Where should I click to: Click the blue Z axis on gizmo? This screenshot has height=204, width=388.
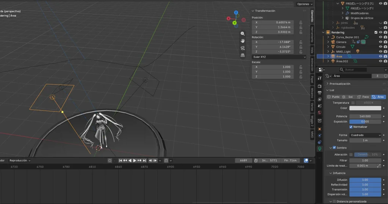click(x=236, y=12)
